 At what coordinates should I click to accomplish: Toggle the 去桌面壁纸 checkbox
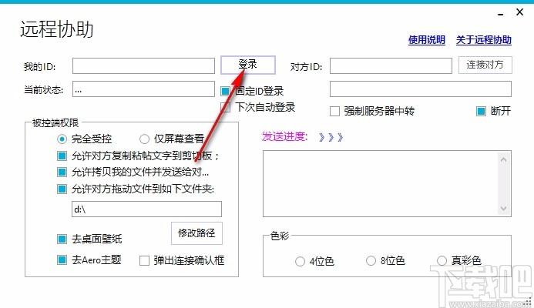(x=62, y=239)
